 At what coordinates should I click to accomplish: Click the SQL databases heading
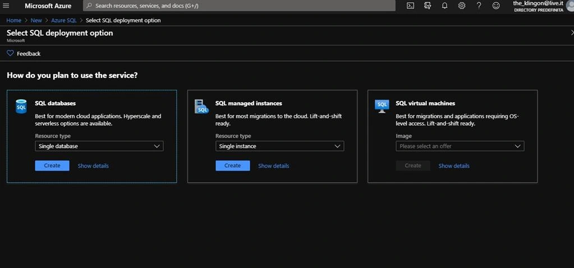tap(56, 104)
